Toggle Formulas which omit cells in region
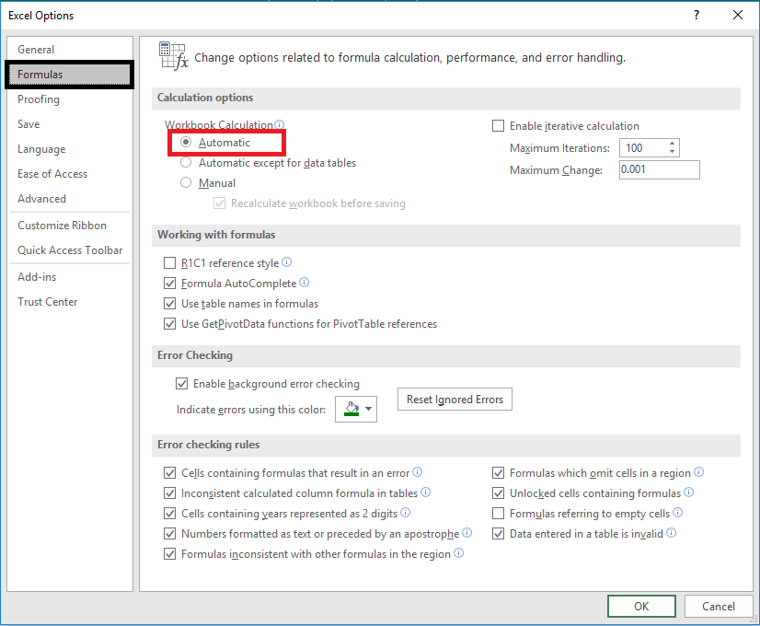The image size is (760, 626). coord(498,473)
